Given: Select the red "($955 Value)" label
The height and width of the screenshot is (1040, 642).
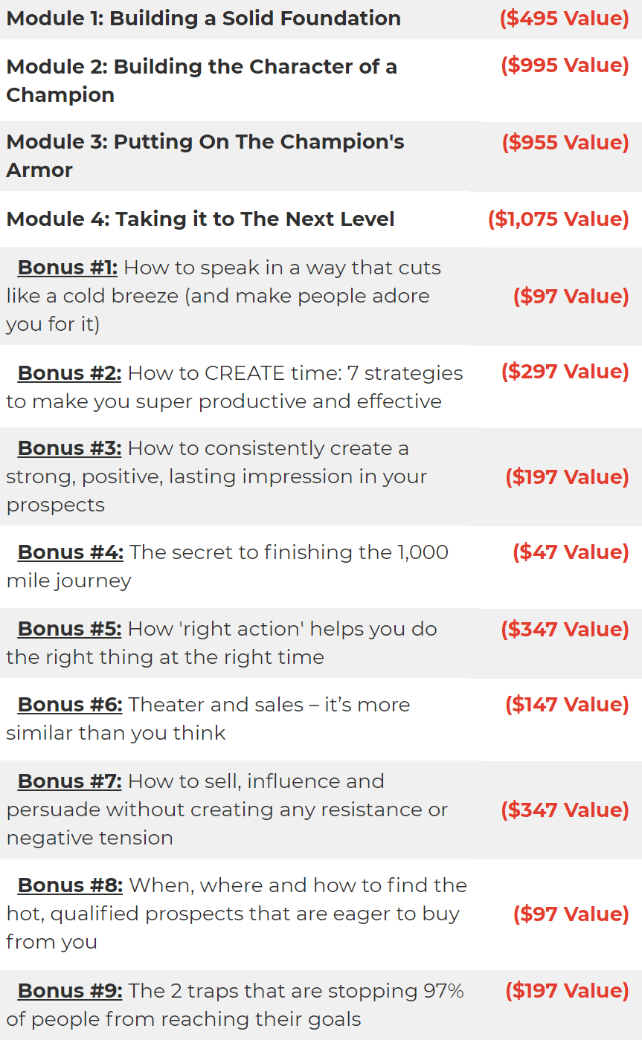Looking at the screenshot, I should click(x=565, y=142).
